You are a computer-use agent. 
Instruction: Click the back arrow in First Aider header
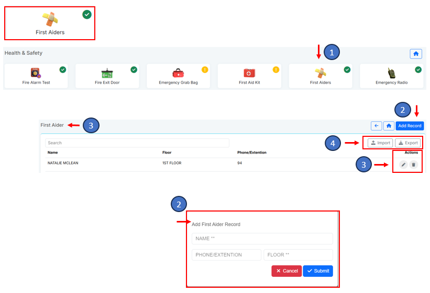click(x=376, y=126)
